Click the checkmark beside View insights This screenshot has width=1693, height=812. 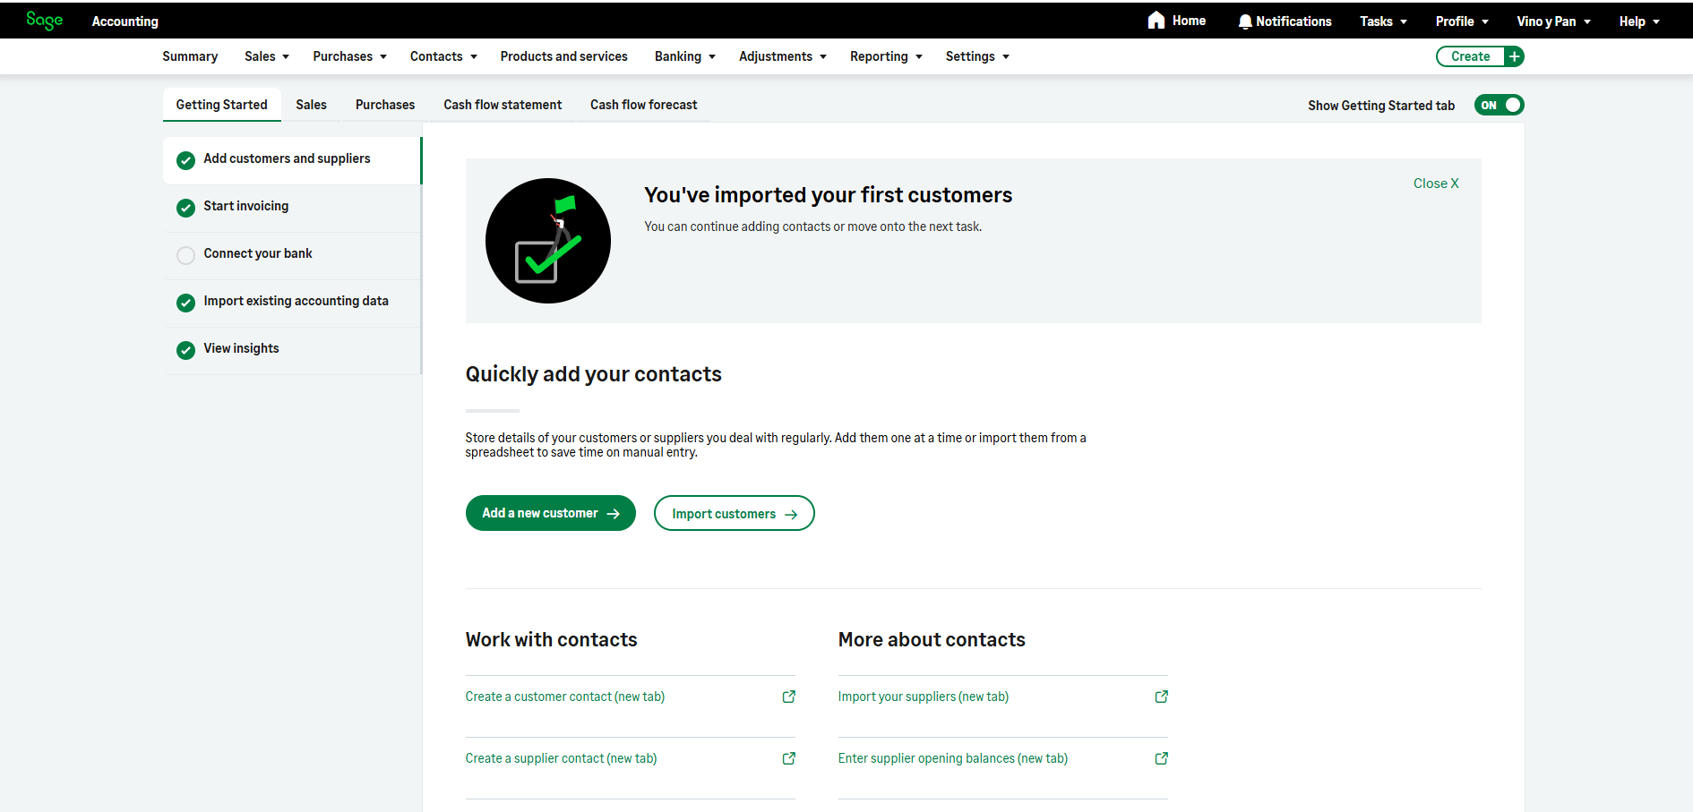point(185,350)
